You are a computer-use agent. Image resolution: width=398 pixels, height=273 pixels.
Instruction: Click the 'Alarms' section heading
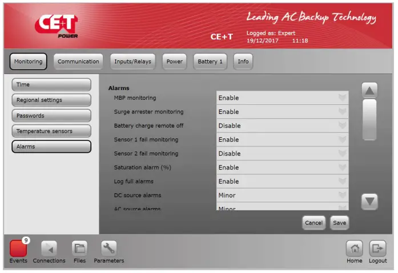[119, 88]
